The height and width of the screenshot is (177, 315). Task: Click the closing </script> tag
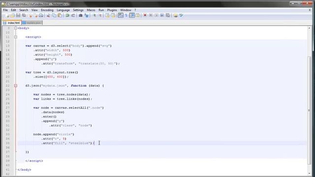pyautogui.click(x=34, y=161)
